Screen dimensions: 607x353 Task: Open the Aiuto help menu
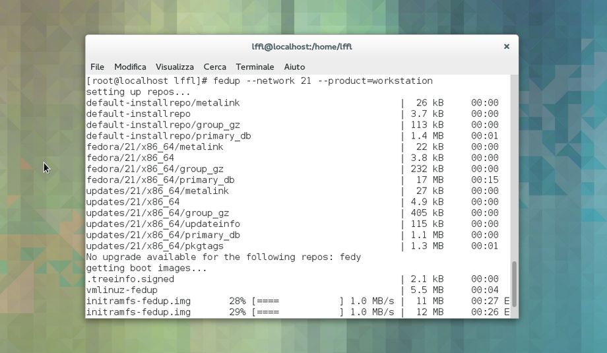(294, 67)
